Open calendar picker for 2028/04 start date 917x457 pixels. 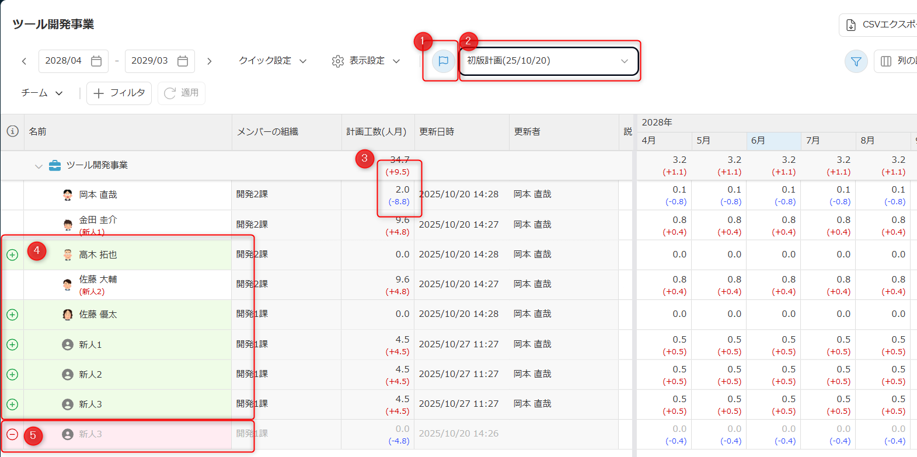coord(97,61)
